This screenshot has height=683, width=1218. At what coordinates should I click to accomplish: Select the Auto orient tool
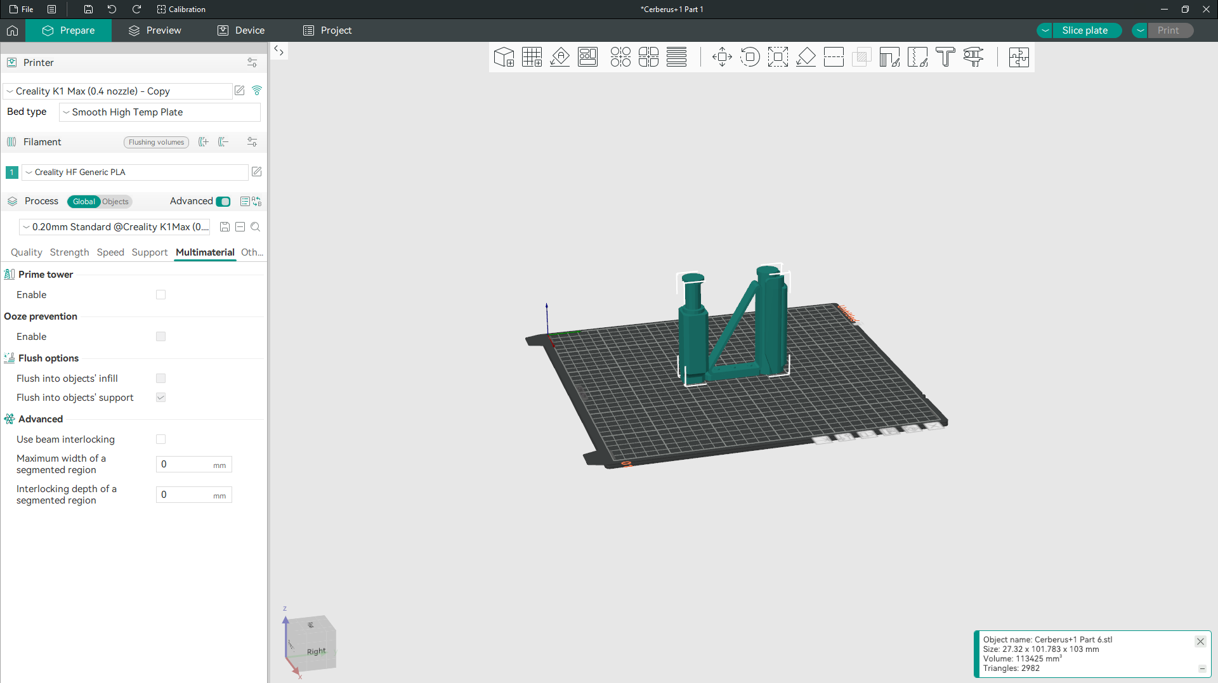click(x=560, y=57)
